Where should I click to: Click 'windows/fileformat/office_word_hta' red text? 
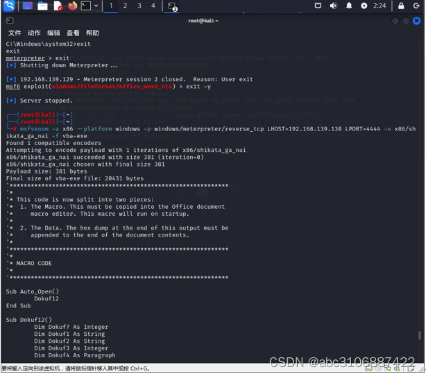pos(112,87)
